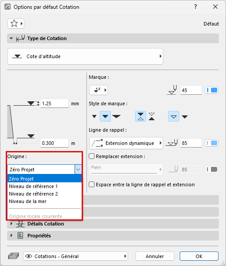Click the disabled extension pen color swatch

211,169
